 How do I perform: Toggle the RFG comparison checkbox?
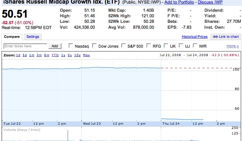pyautogui.click(x=148, y=46)
